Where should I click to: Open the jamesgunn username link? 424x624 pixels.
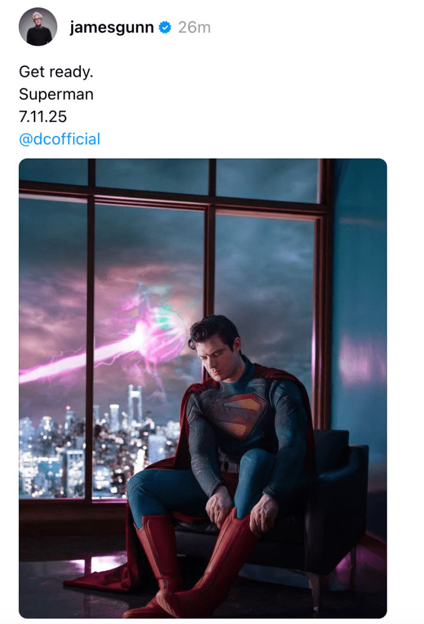(x=111, y=27)
